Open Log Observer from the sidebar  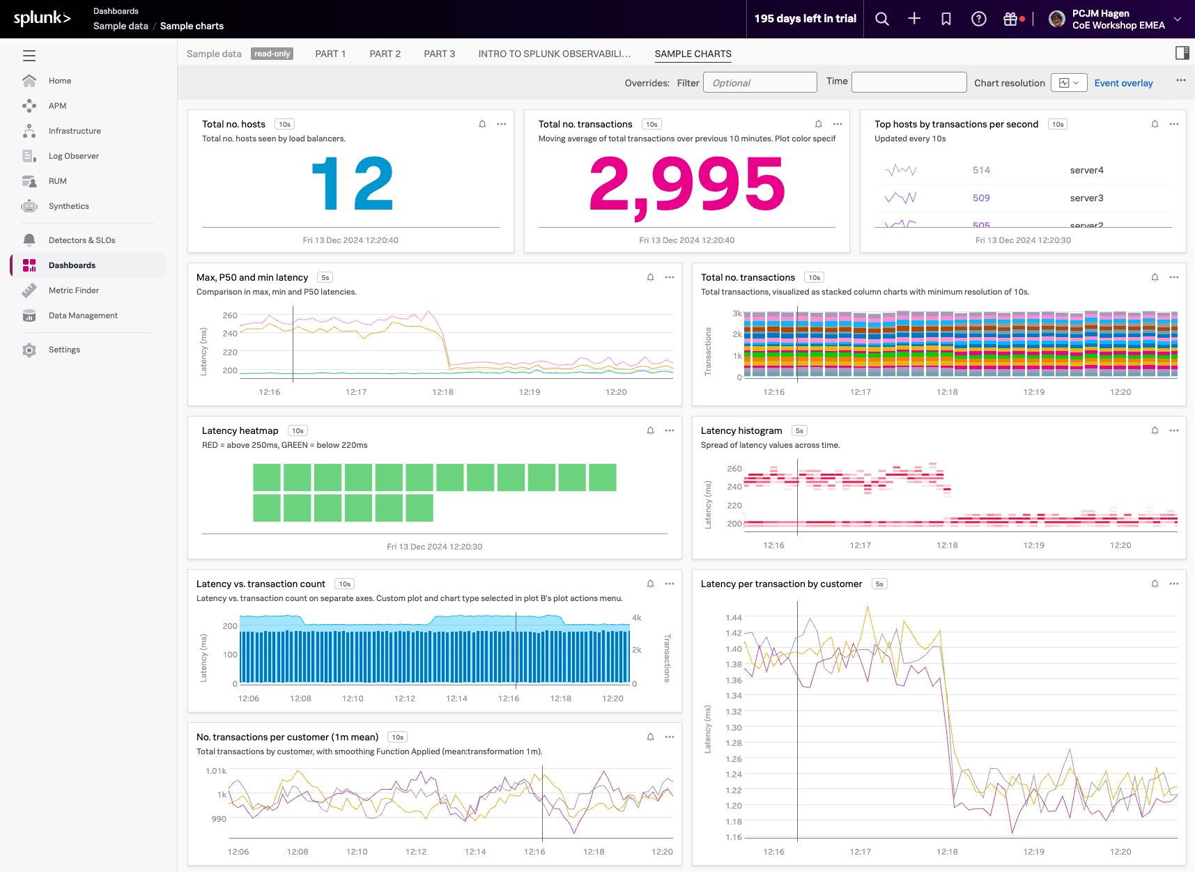pyautogui.click(x=74, y=156)
